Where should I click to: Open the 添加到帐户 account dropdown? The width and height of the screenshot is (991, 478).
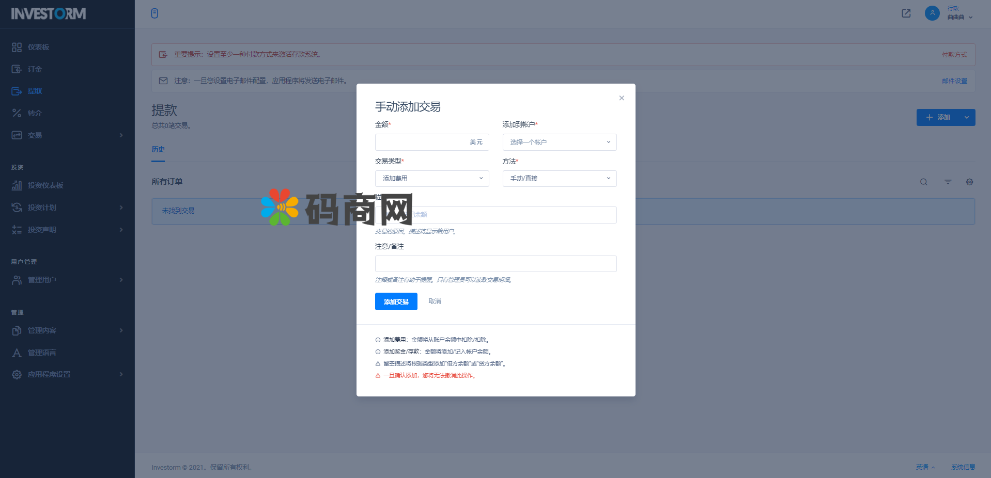click(x=559, y=142)
